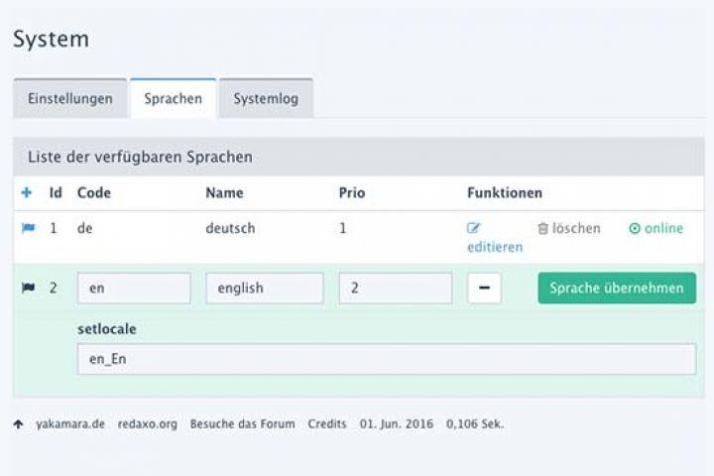Focus the Code field containing en
Image resolution: width=714 pixels, height=476 pixels.
[134, 289]
